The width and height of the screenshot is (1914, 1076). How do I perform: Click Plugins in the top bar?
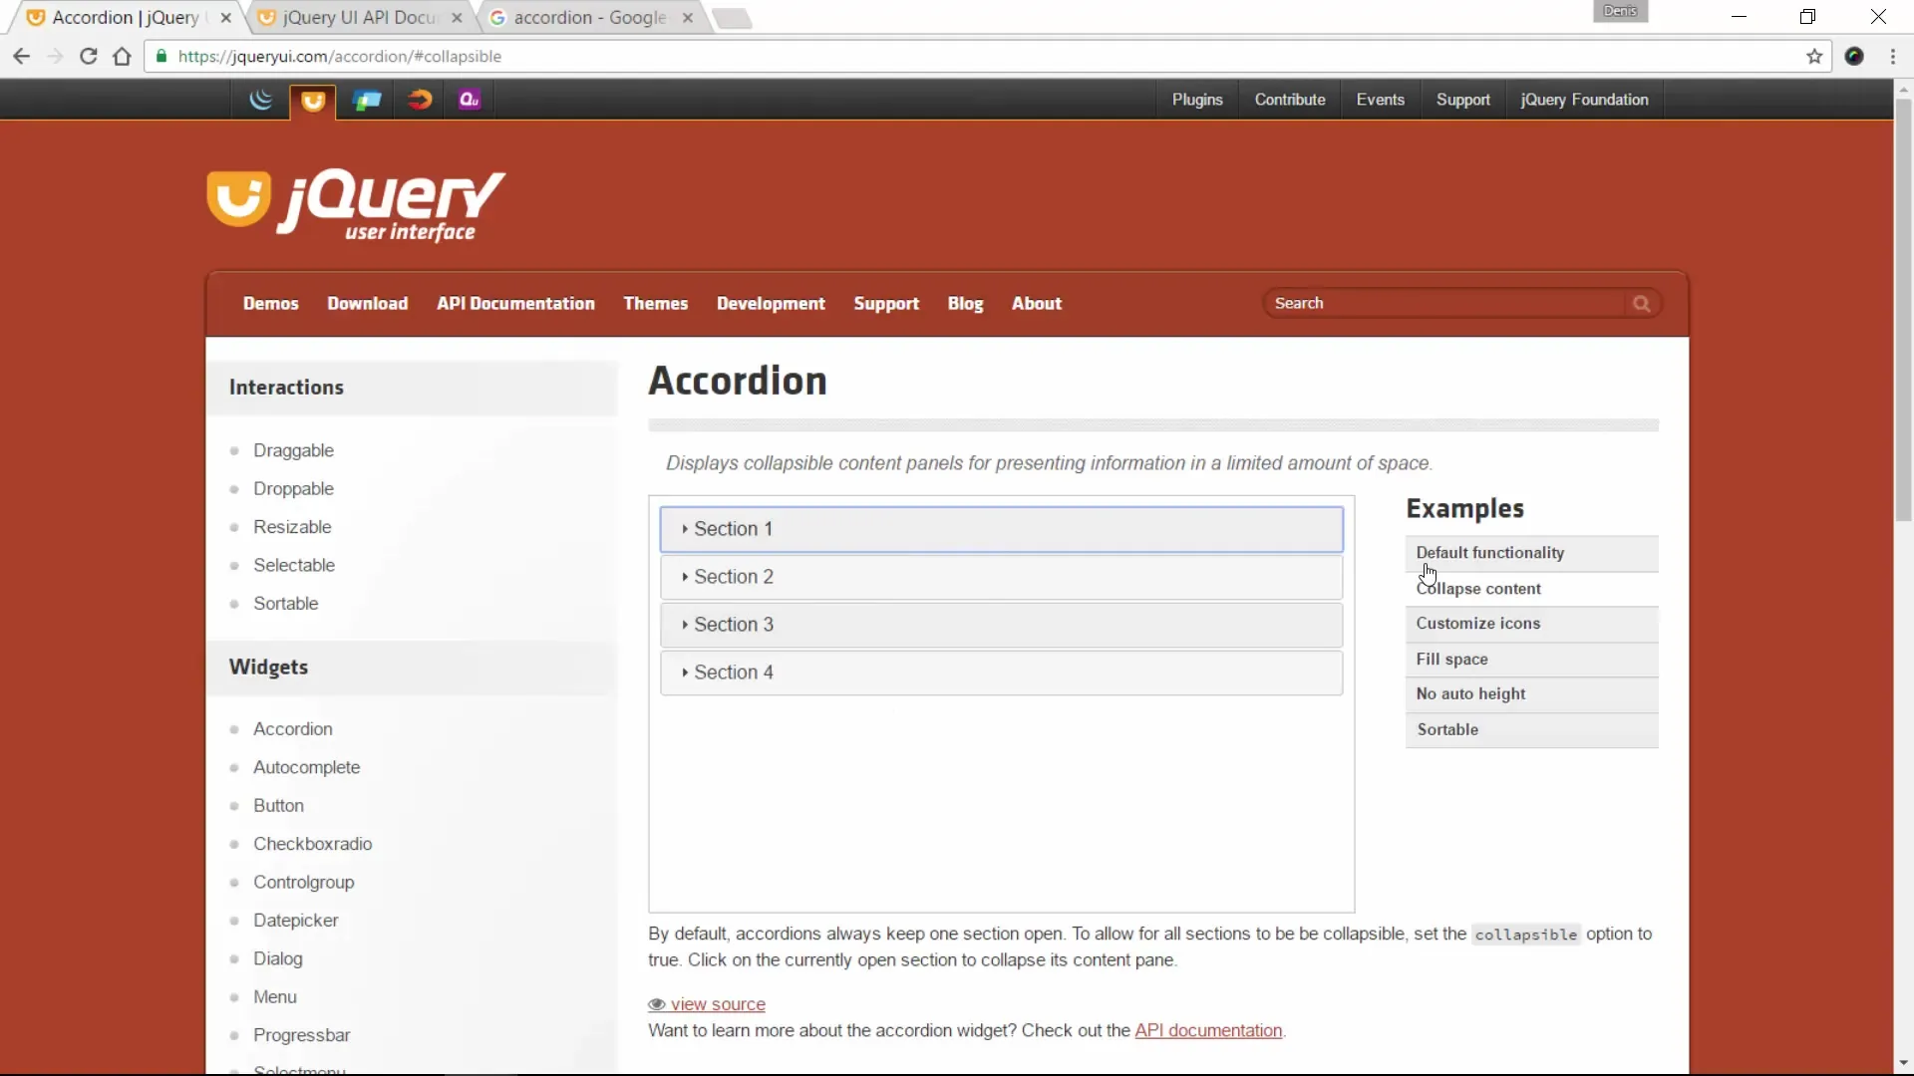(x=1197, y=100)
